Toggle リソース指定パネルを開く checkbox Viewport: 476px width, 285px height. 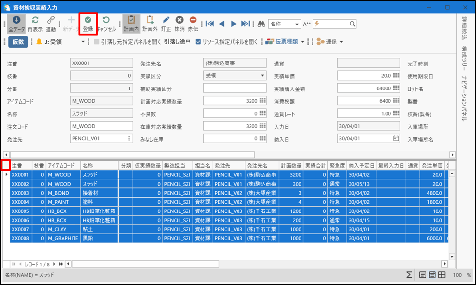click(x=198, y=42)
